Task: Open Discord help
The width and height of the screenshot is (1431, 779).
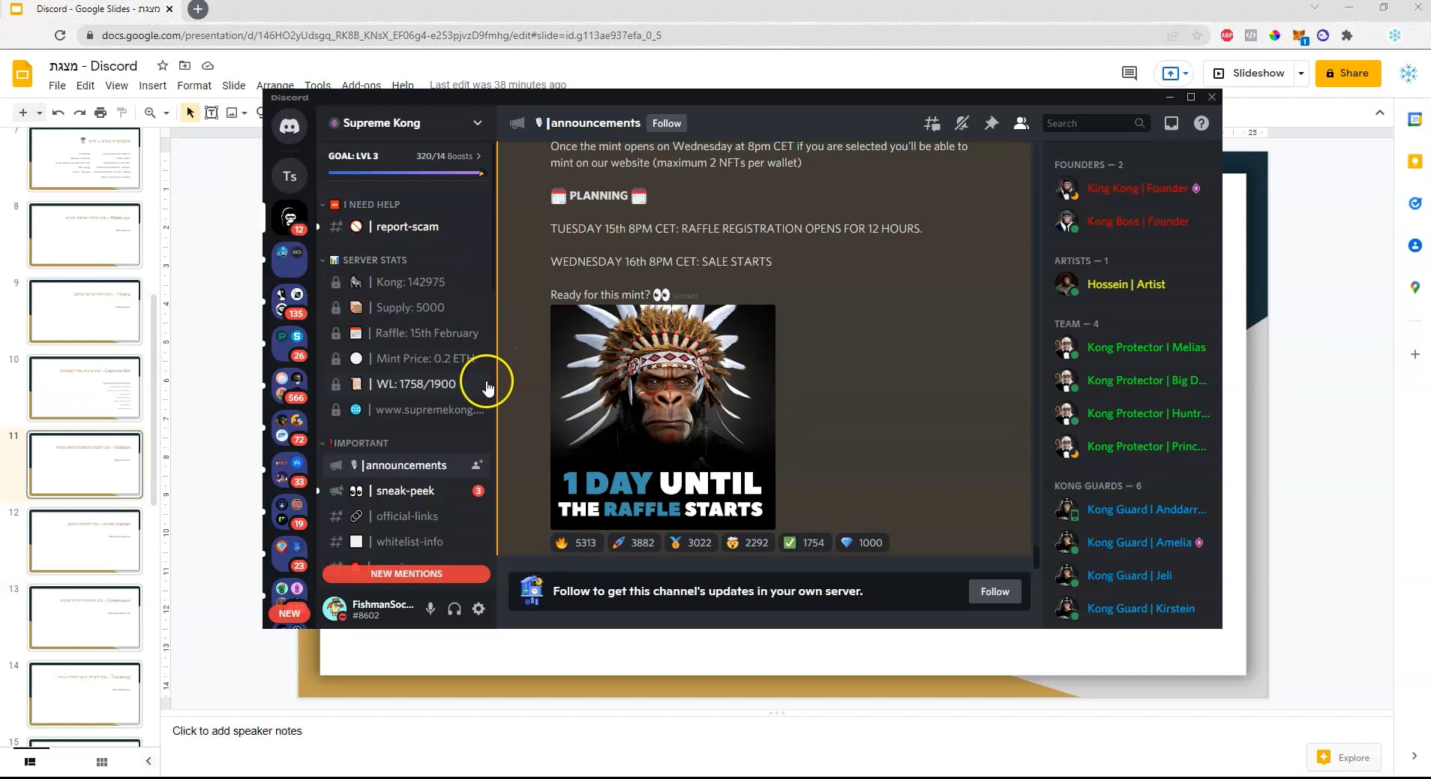Action: (x=1201, y=123)
